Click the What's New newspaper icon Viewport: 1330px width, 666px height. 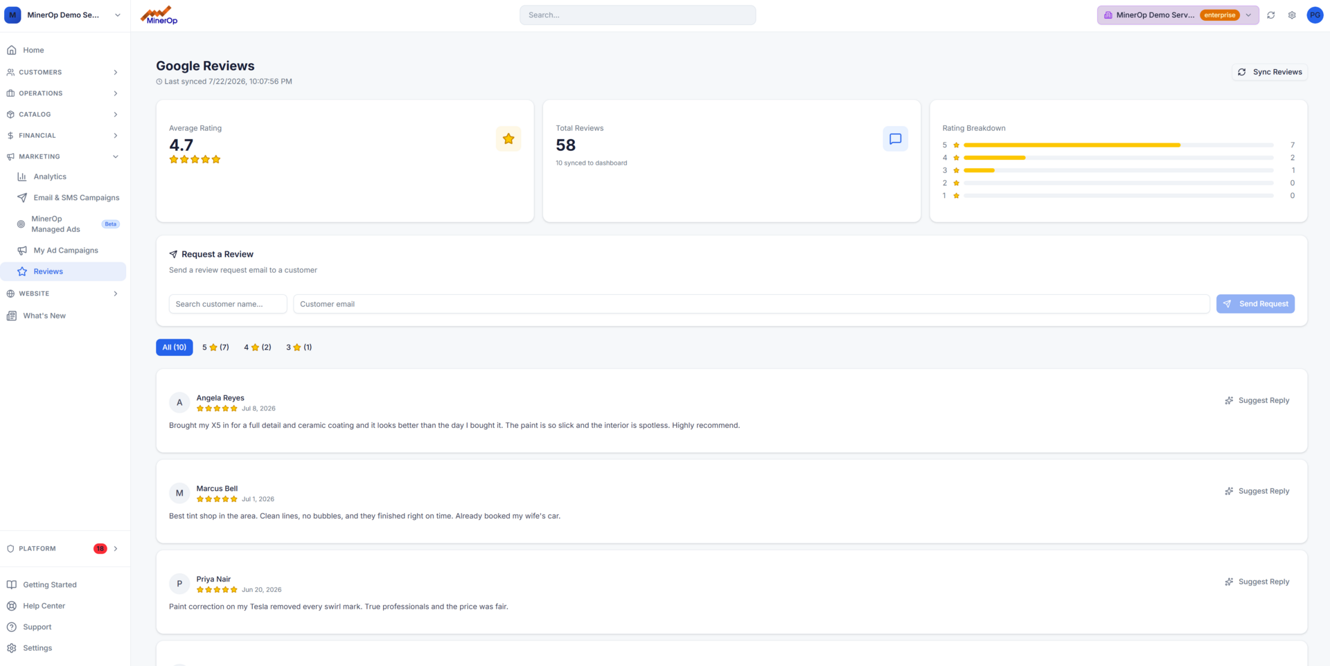[x=11, y=316]
